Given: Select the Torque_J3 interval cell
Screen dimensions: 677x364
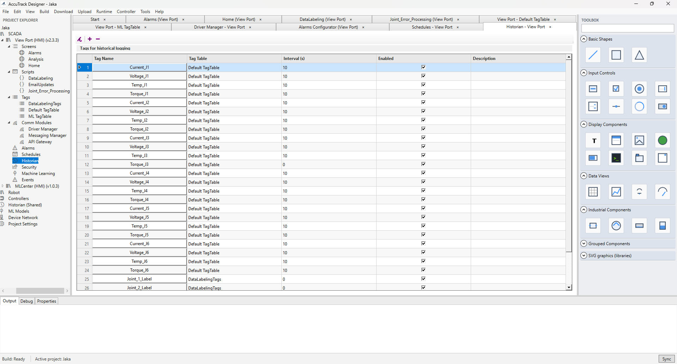Looking at the screenshot, I should click(x=329, y=164).
